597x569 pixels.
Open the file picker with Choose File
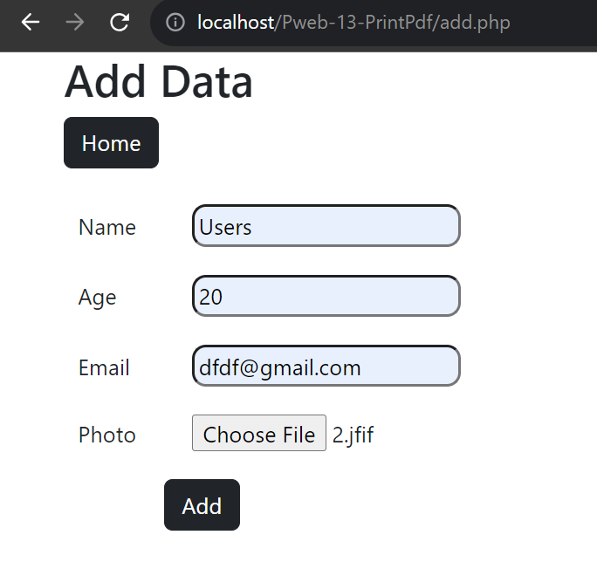click(x=259, y=433)
